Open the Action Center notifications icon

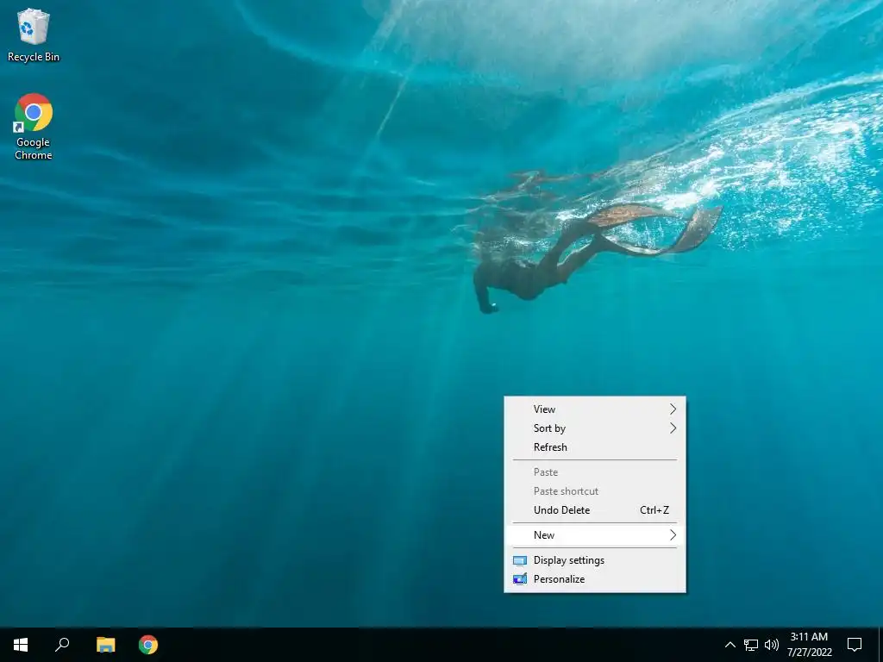tap(855, 645)
